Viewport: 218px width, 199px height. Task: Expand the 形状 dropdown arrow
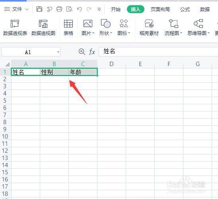(111, 33)
